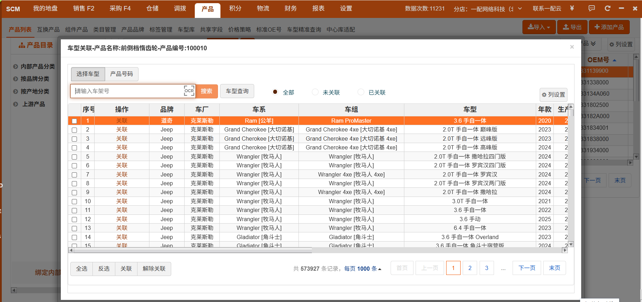Click 末页 in background product list
Viewport: 642px width, 302px height.
tap(620, 180)
